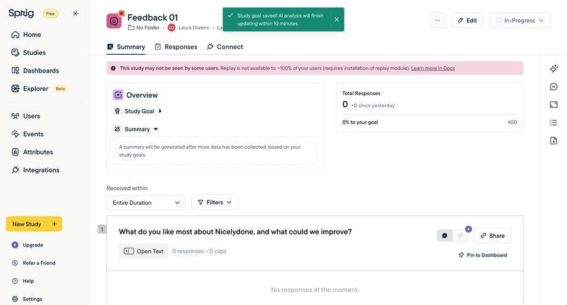This screenshot has height=305, width=567.
Task: Dismiss the study goal saved notification
Action: pos(336,20)
